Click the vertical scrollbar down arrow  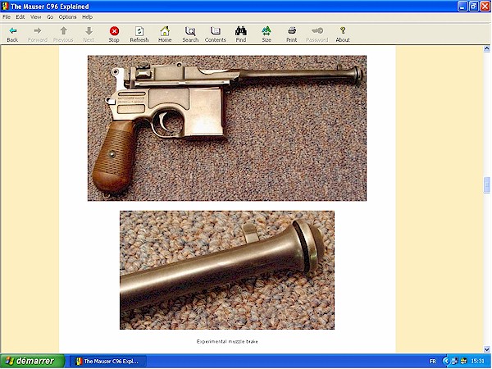pos(486,349)
